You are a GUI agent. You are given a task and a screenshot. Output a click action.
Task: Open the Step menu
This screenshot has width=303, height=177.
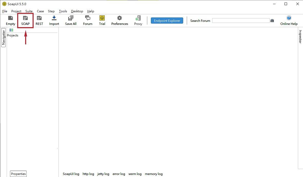51,11
